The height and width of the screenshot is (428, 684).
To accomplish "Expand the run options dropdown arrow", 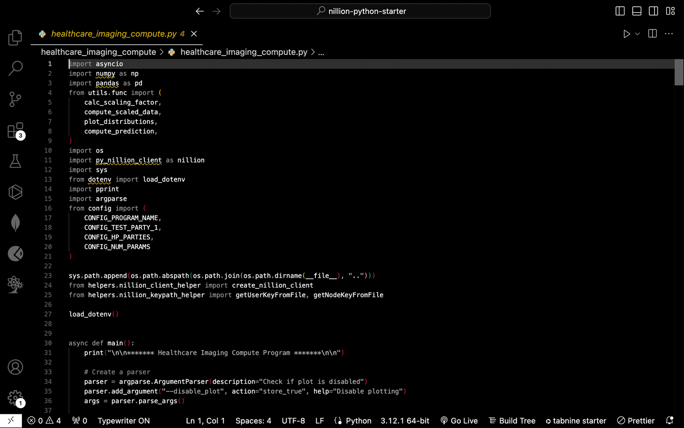I will coord(637,34).
